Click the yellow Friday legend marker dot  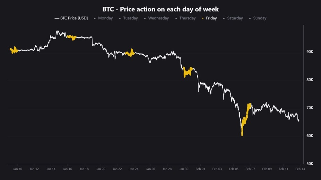pos(203,18)
